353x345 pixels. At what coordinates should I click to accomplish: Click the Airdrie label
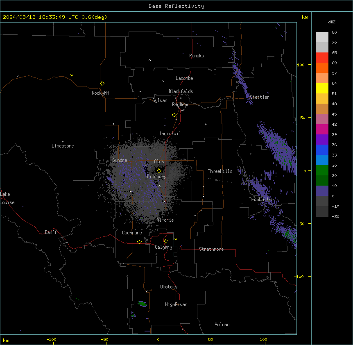pyautogui.click(x=165, y=220)
